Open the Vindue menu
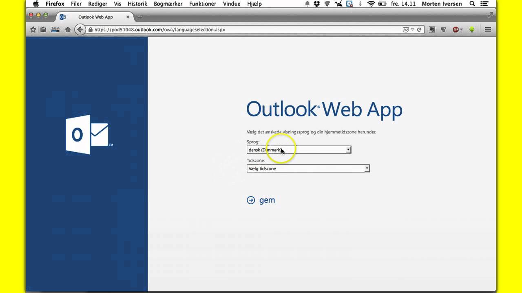Screen dimensions: 522x293 coord(232,4)
